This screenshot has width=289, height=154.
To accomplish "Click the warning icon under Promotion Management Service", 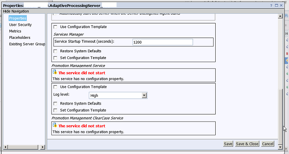I will point(55,72).
